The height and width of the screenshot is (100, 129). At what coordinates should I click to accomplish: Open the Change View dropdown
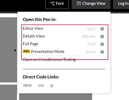[x=91, y=4]
